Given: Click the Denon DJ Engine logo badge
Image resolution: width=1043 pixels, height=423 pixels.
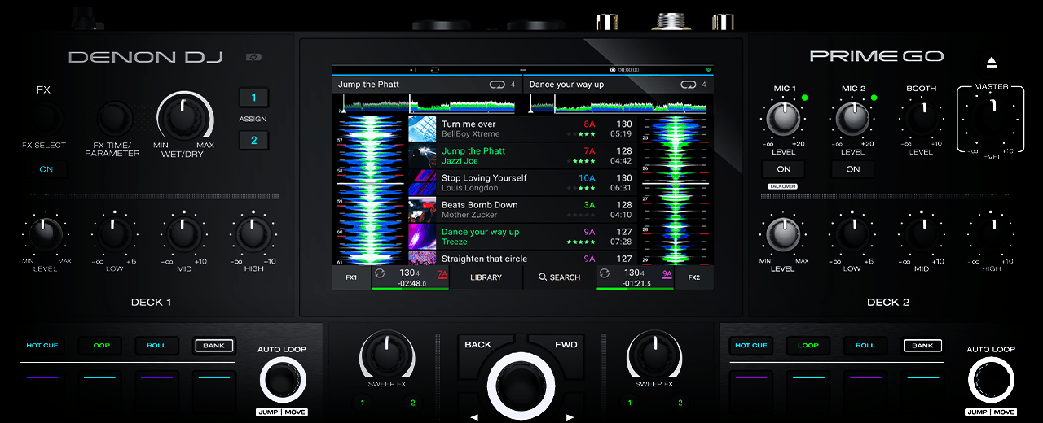Looking at the screenshot, I should (x=253, y=57).
